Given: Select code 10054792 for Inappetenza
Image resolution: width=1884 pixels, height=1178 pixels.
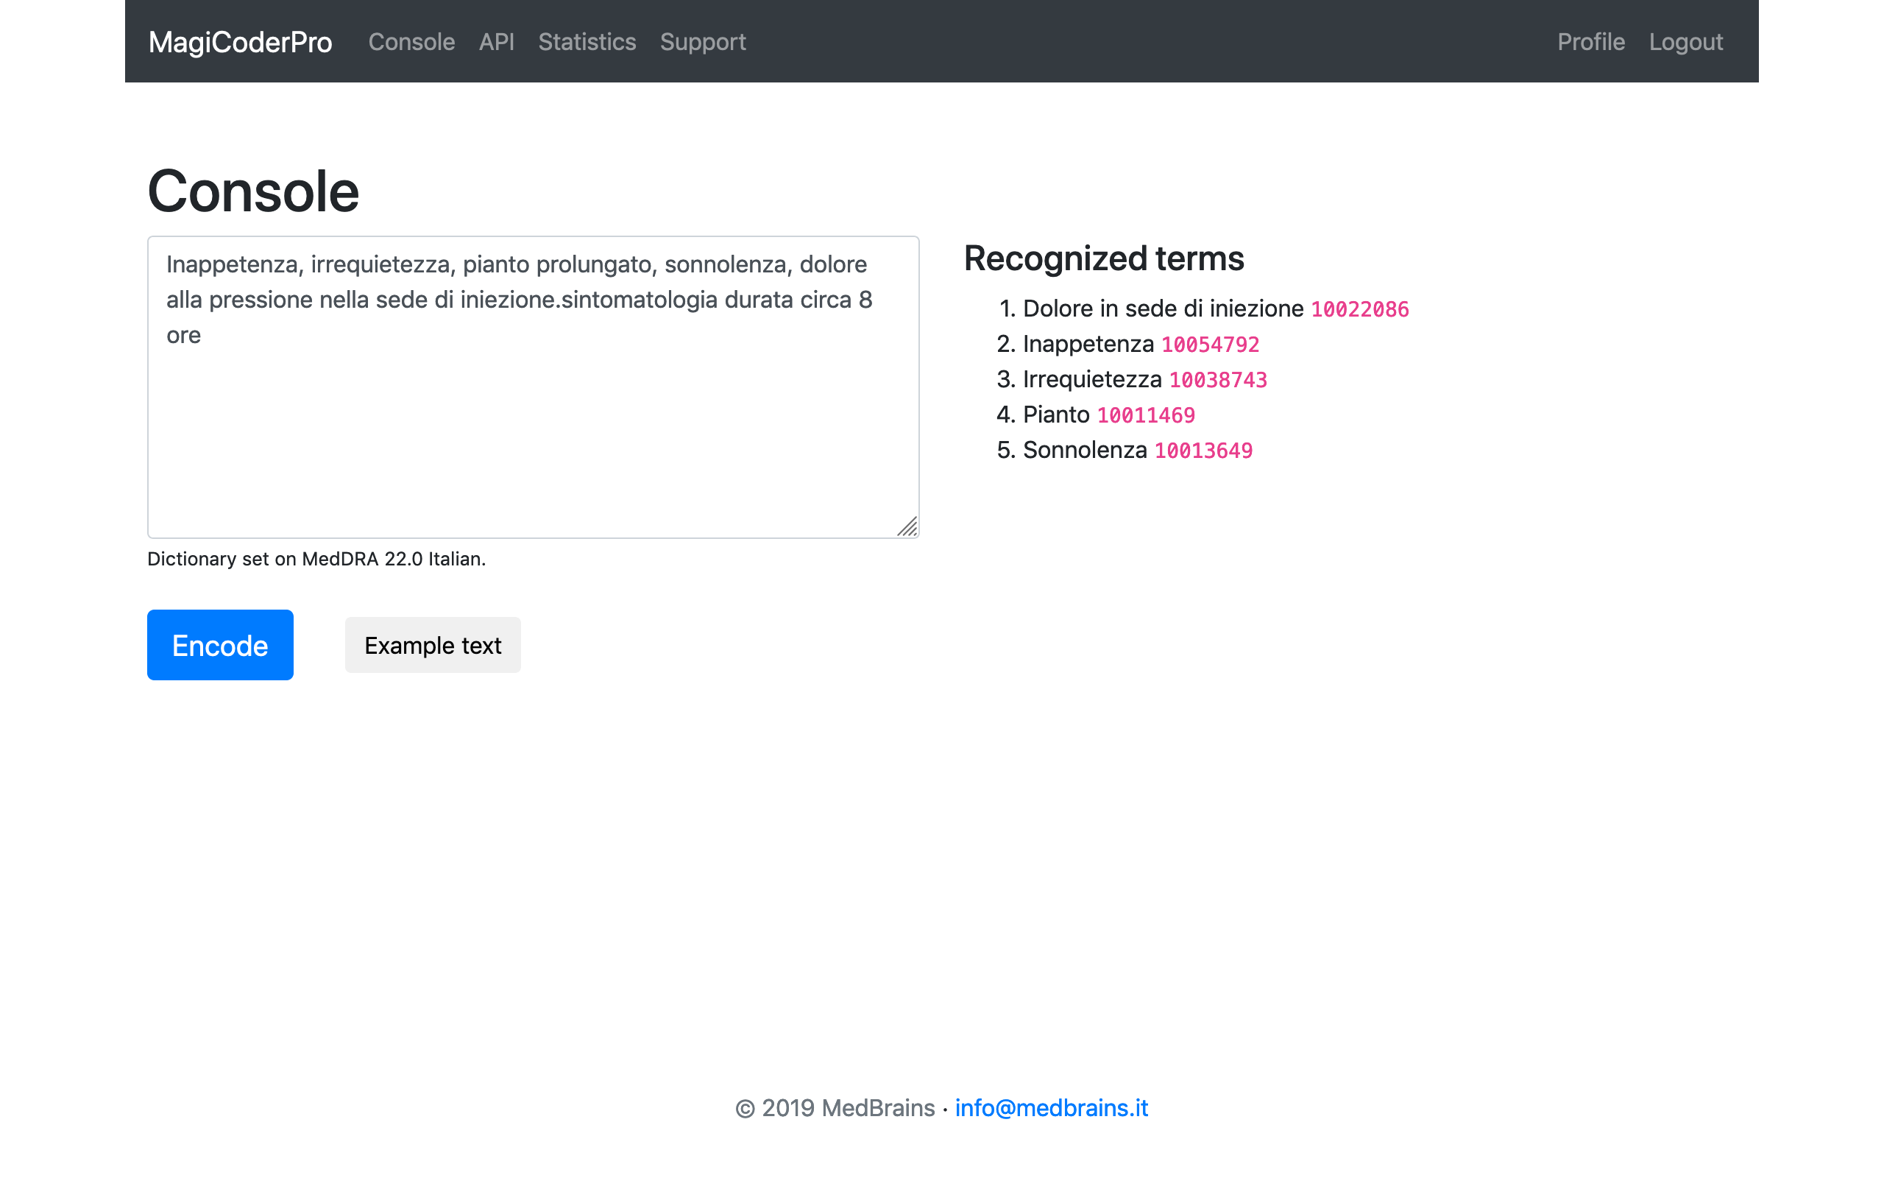Looking at the screenshot, I should coord(1210,345).
